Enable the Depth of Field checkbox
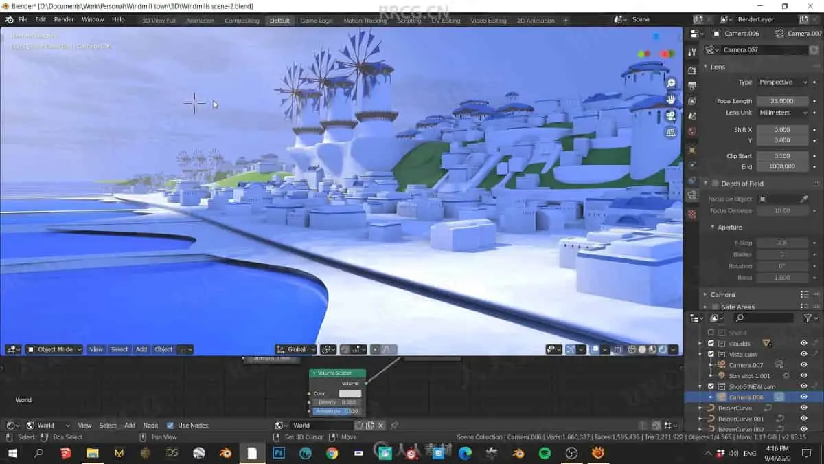Image resolution: width=824 pixels, height=464 pixels. 715,184
